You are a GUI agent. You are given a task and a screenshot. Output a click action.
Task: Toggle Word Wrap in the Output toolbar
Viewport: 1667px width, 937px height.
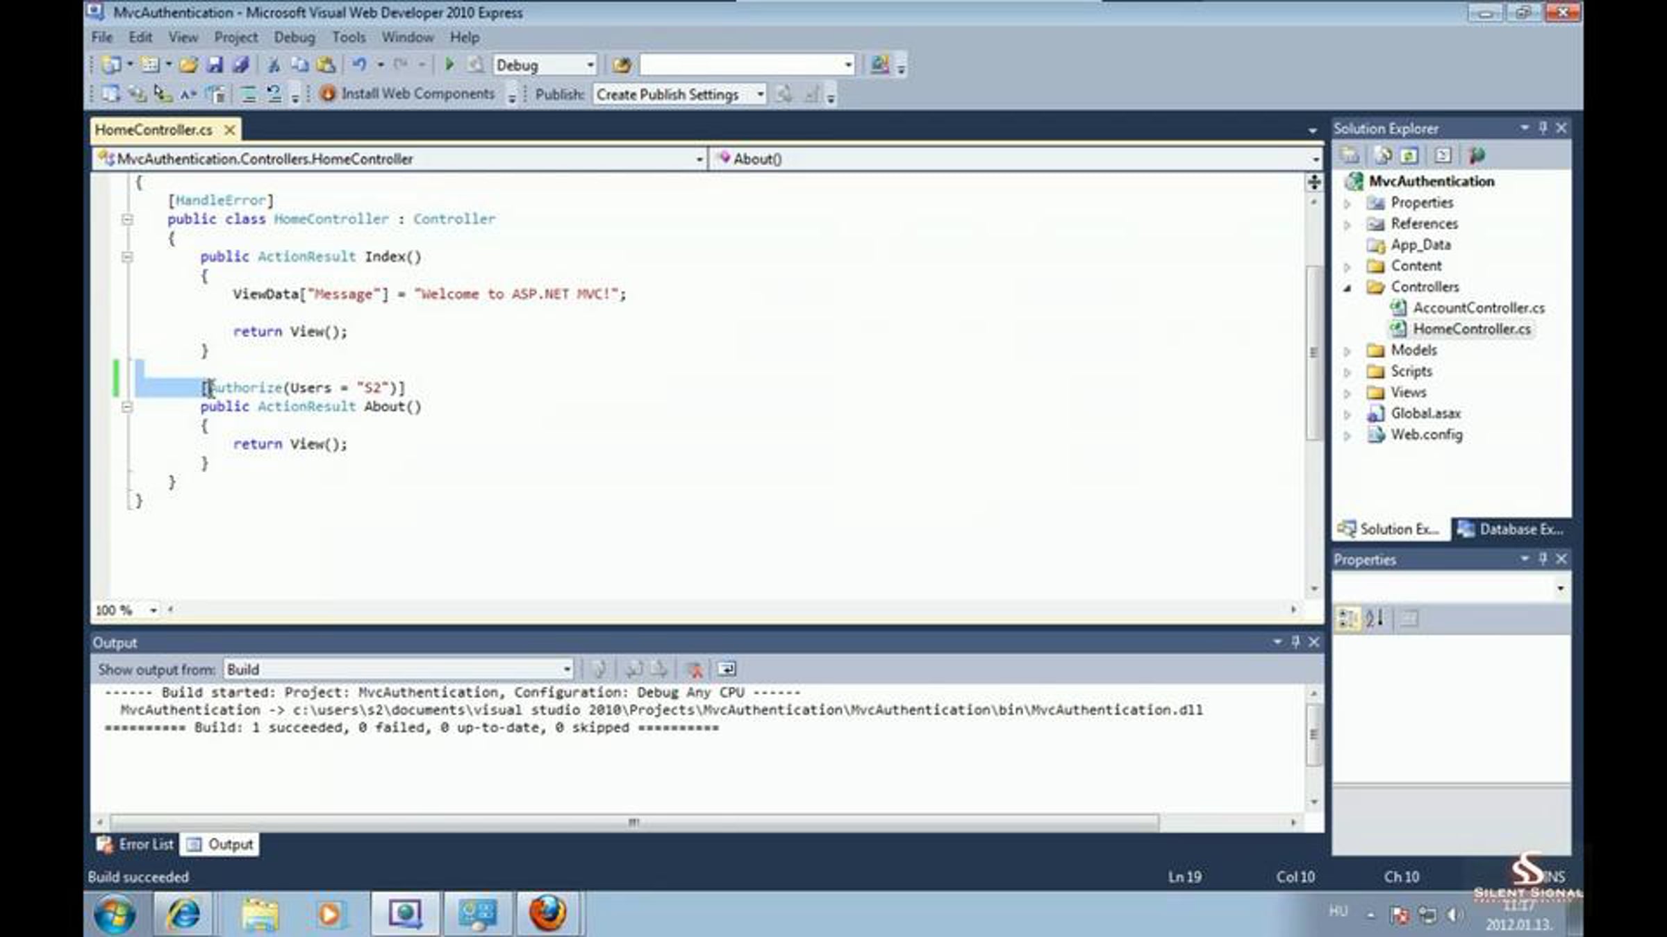(x=727, y=669)
